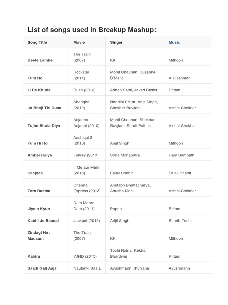
Task: Select the O Re Khuda song title
Action: pos(39,90)
